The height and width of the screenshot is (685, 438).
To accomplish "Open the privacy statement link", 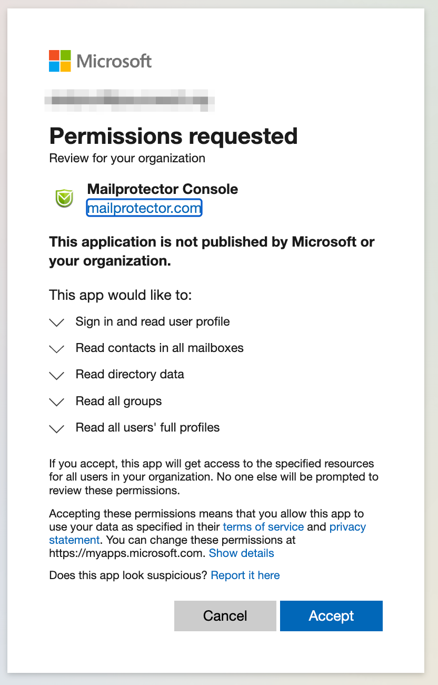I will pos(347,527).
